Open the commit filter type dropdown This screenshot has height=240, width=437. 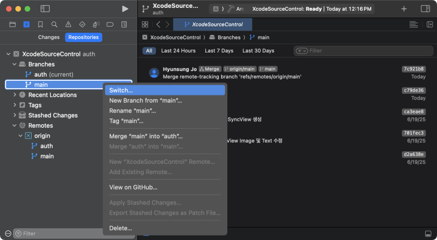pyautogui.click(x=301, y=51)
